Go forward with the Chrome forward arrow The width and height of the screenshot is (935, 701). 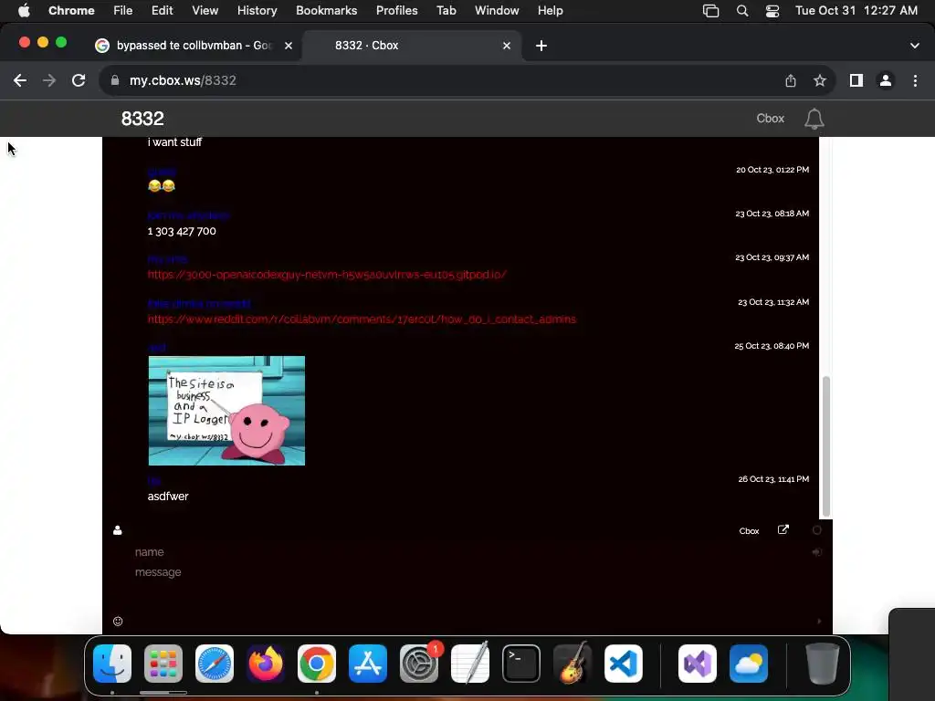click(x=49, y=80)
